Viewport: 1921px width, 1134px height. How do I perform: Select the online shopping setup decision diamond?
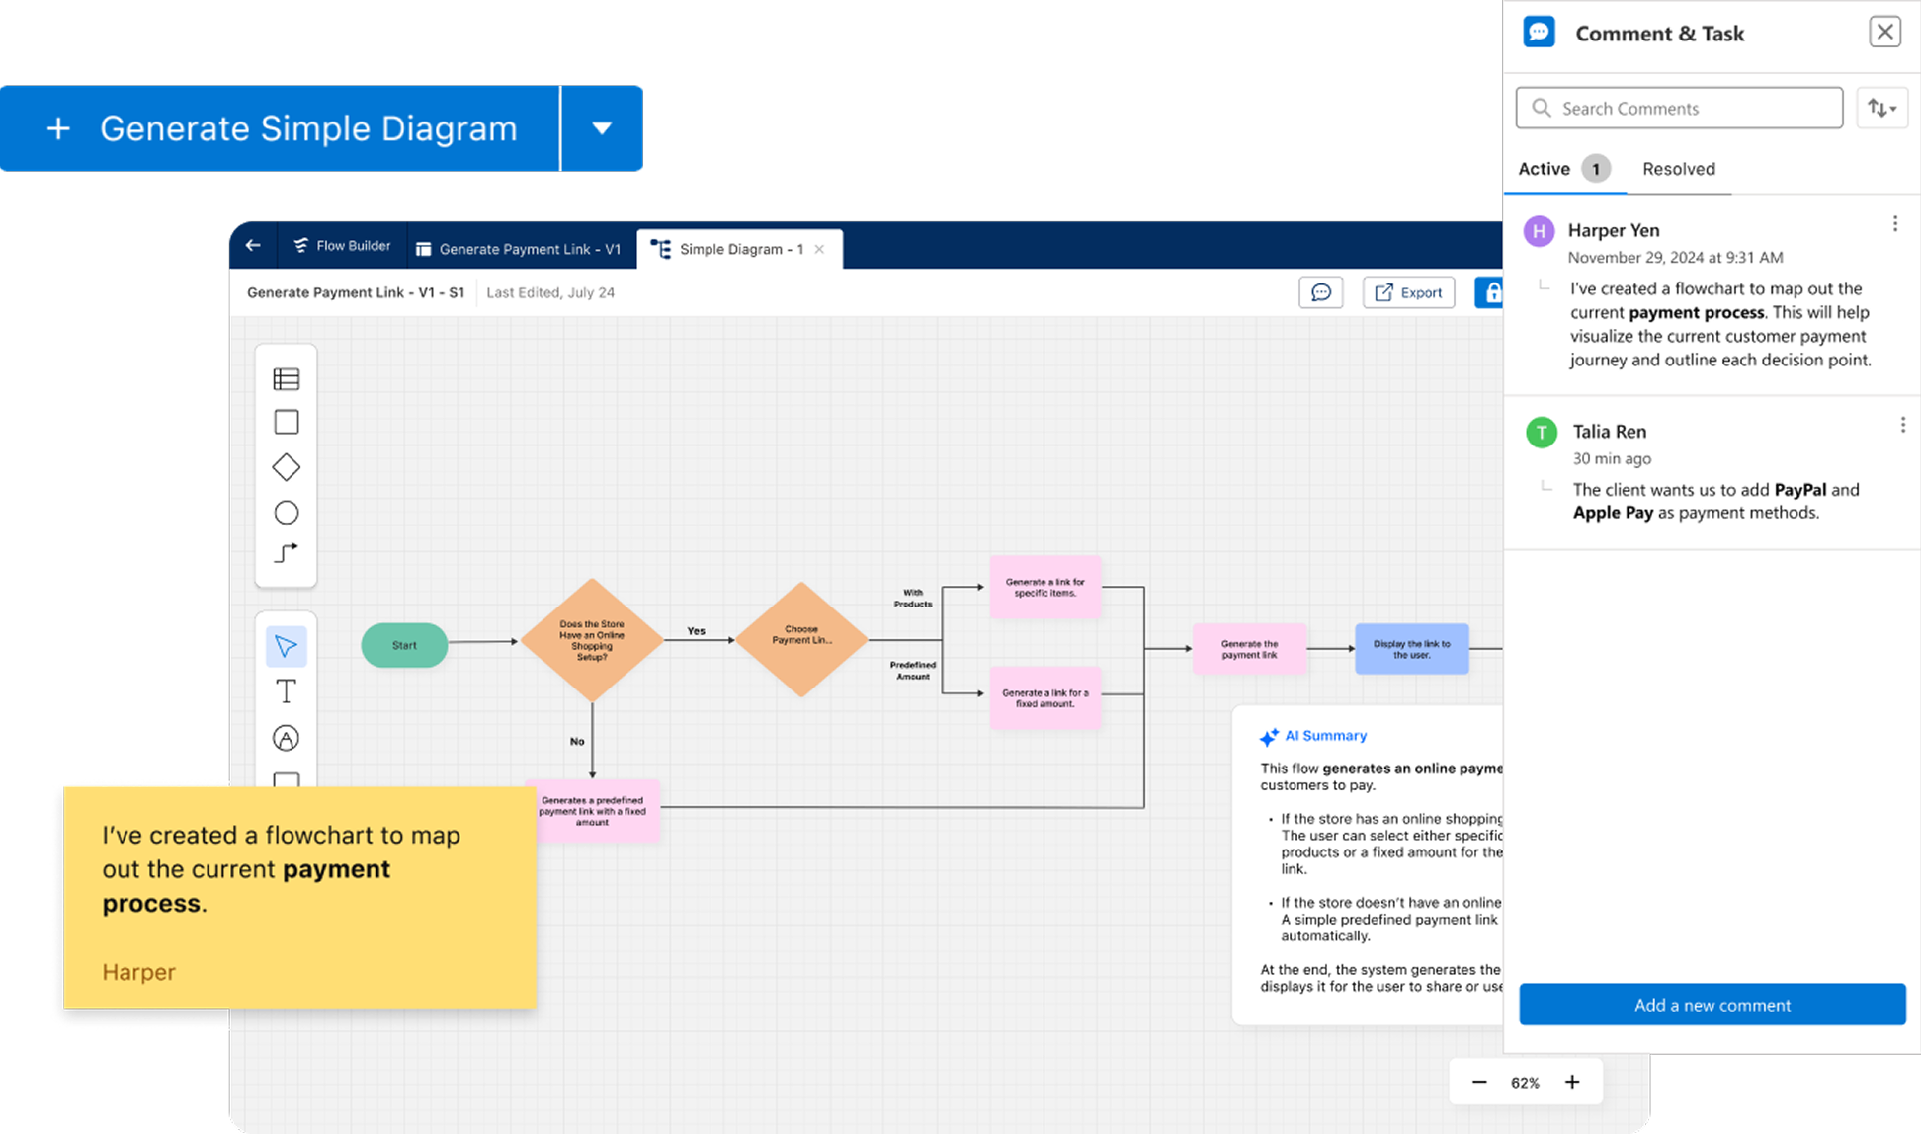tap(592, 640)
